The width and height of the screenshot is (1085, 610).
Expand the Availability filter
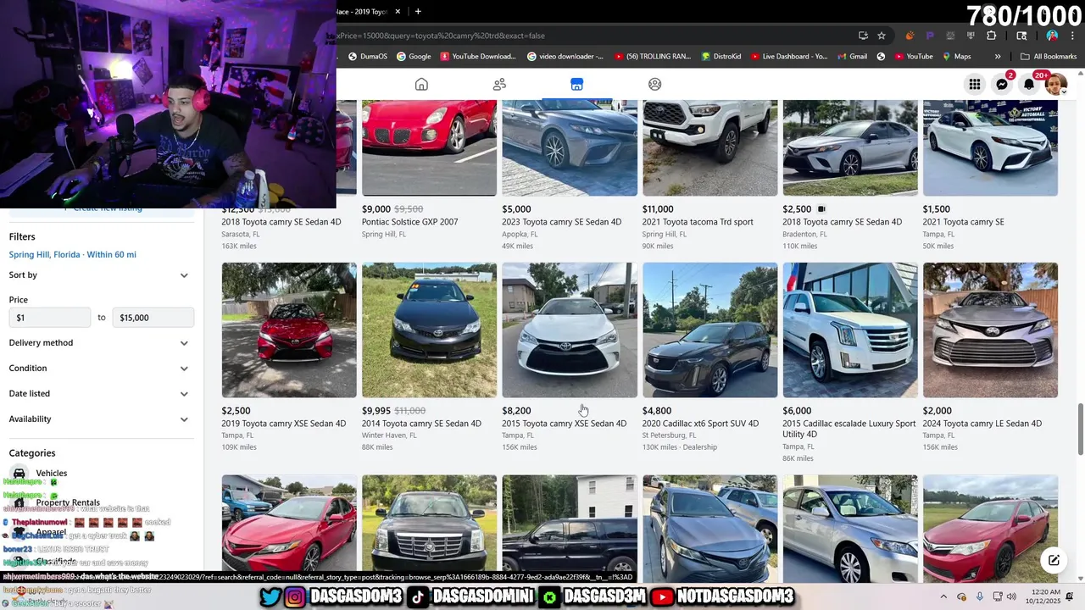click(101, 419)
